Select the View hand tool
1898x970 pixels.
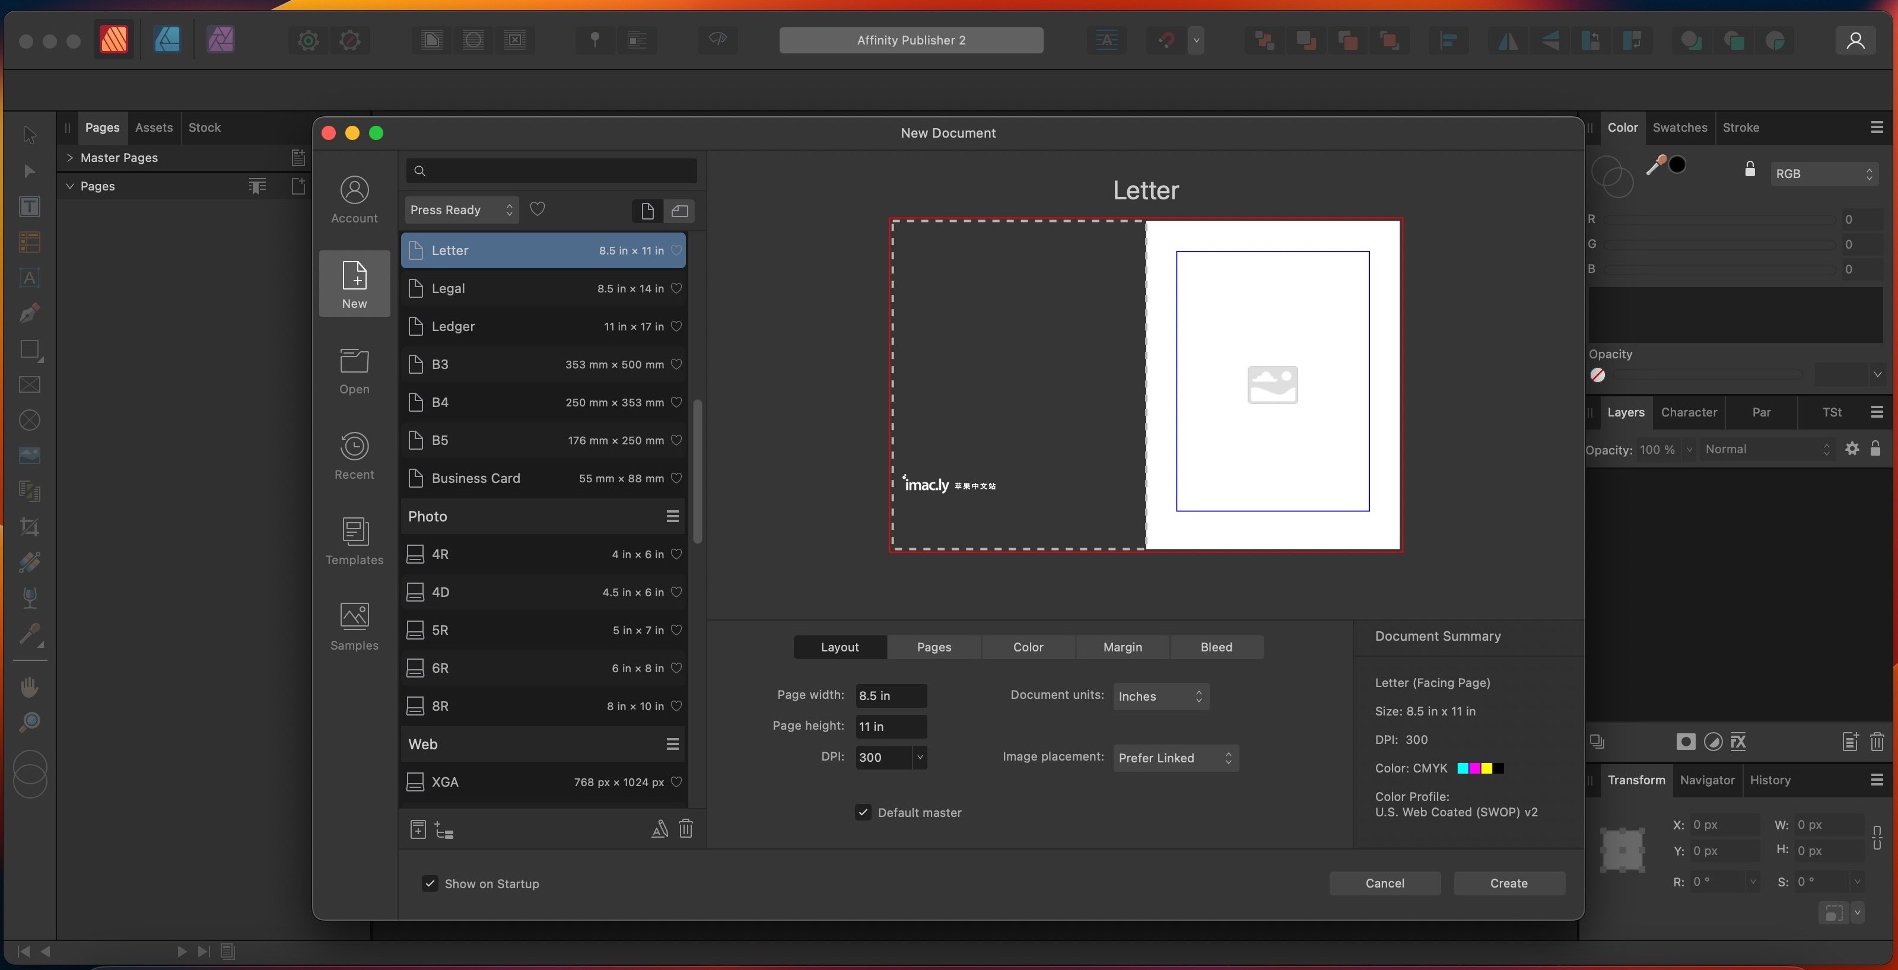30,686
